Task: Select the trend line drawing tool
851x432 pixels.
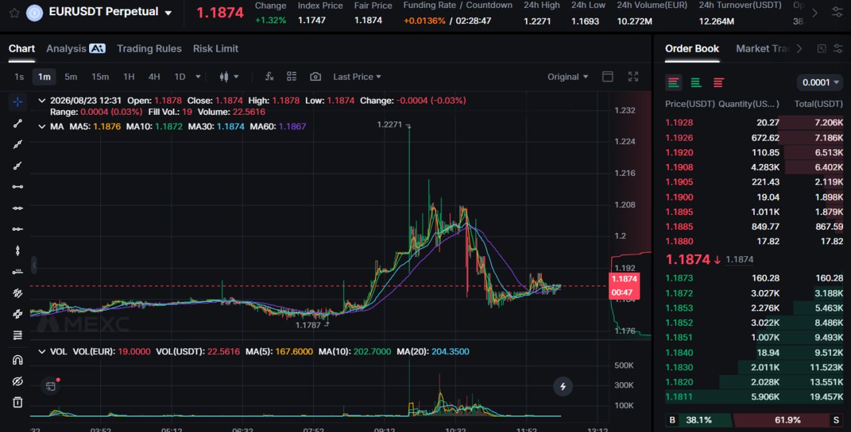Action: coord(18,123)
